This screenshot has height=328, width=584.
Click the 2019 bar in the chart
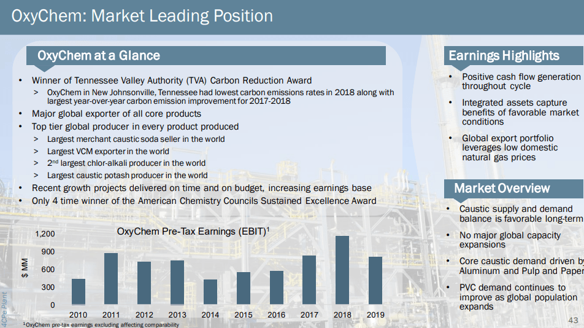[x=375, y=281]
